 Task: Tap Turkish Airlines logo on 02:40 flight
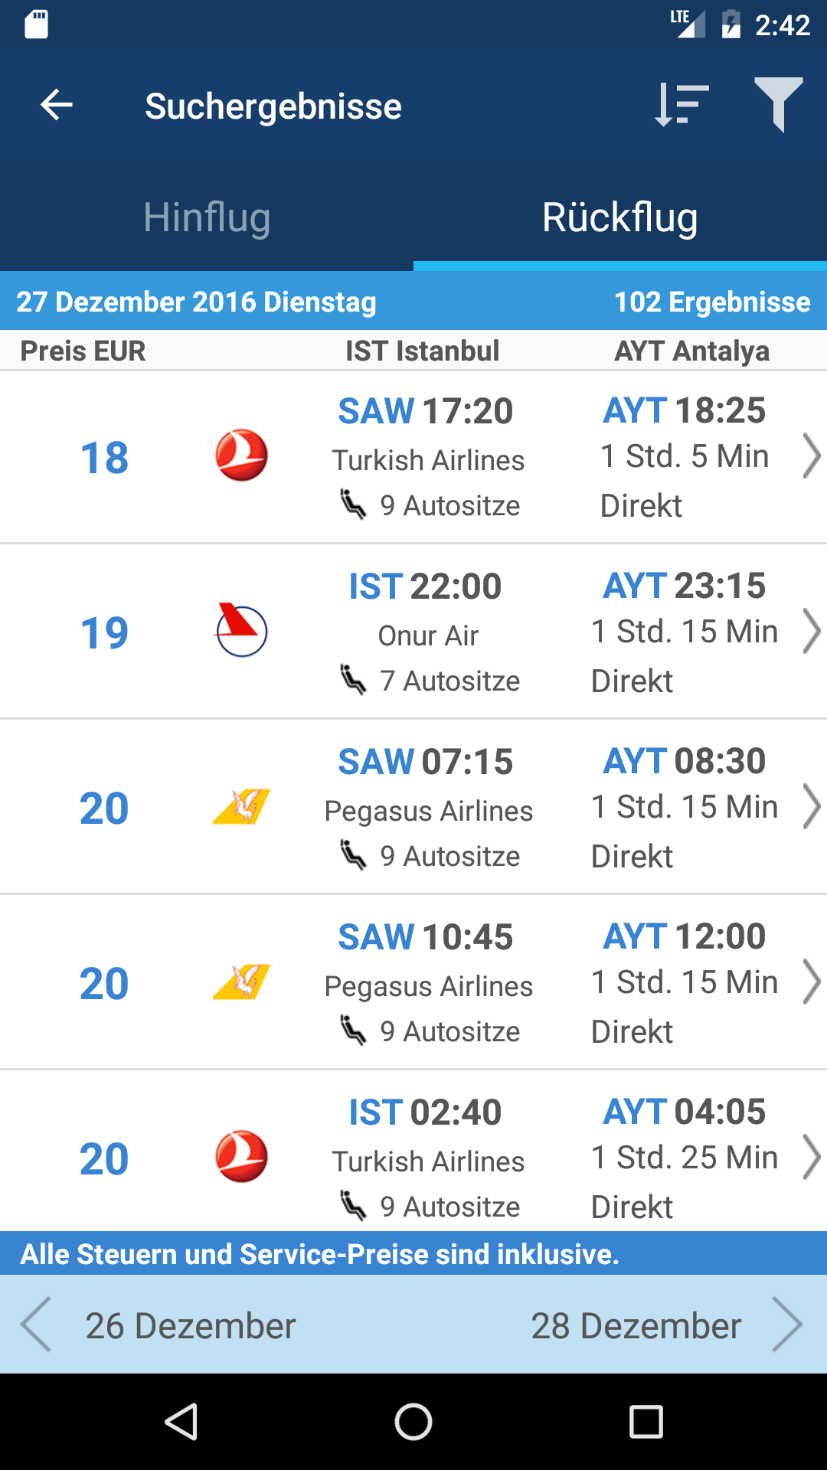241,1157
